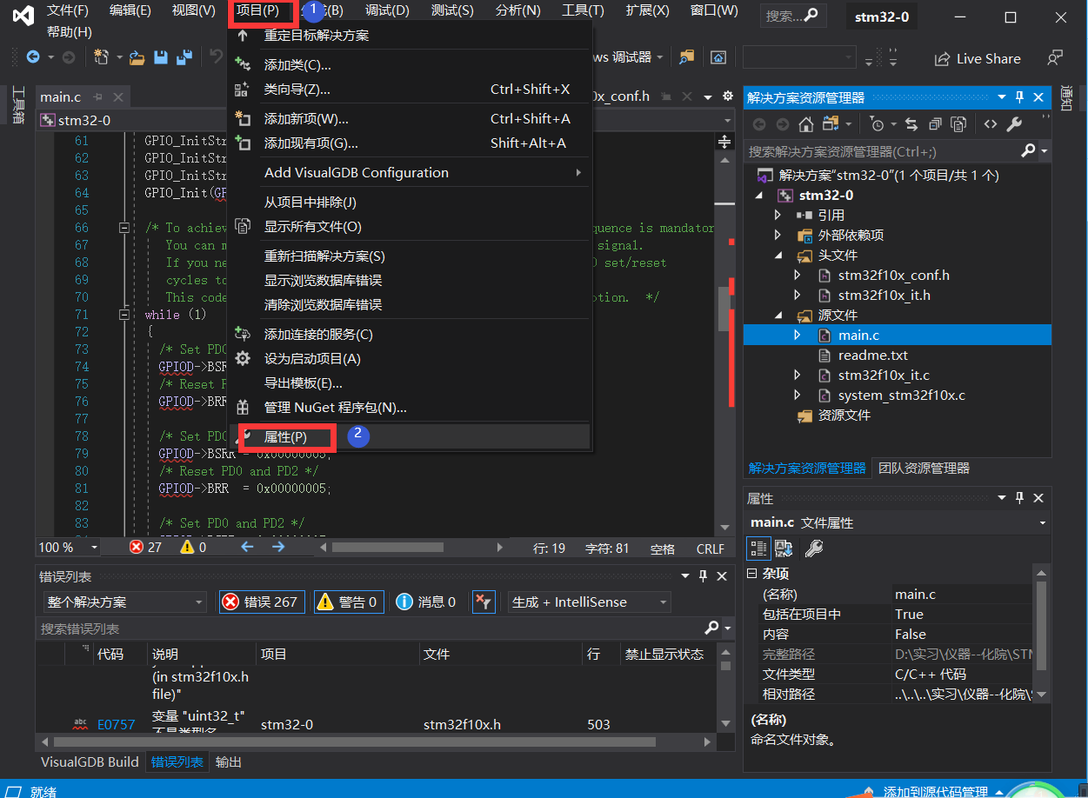Screen dimensions: 1088x798
Task: Click the Feedback icon beside Live Share
Action: point(1055,58)
